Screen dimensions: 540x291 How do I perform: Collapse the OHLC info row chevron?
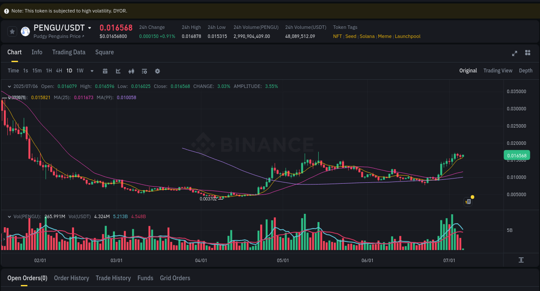pos(10,86)
